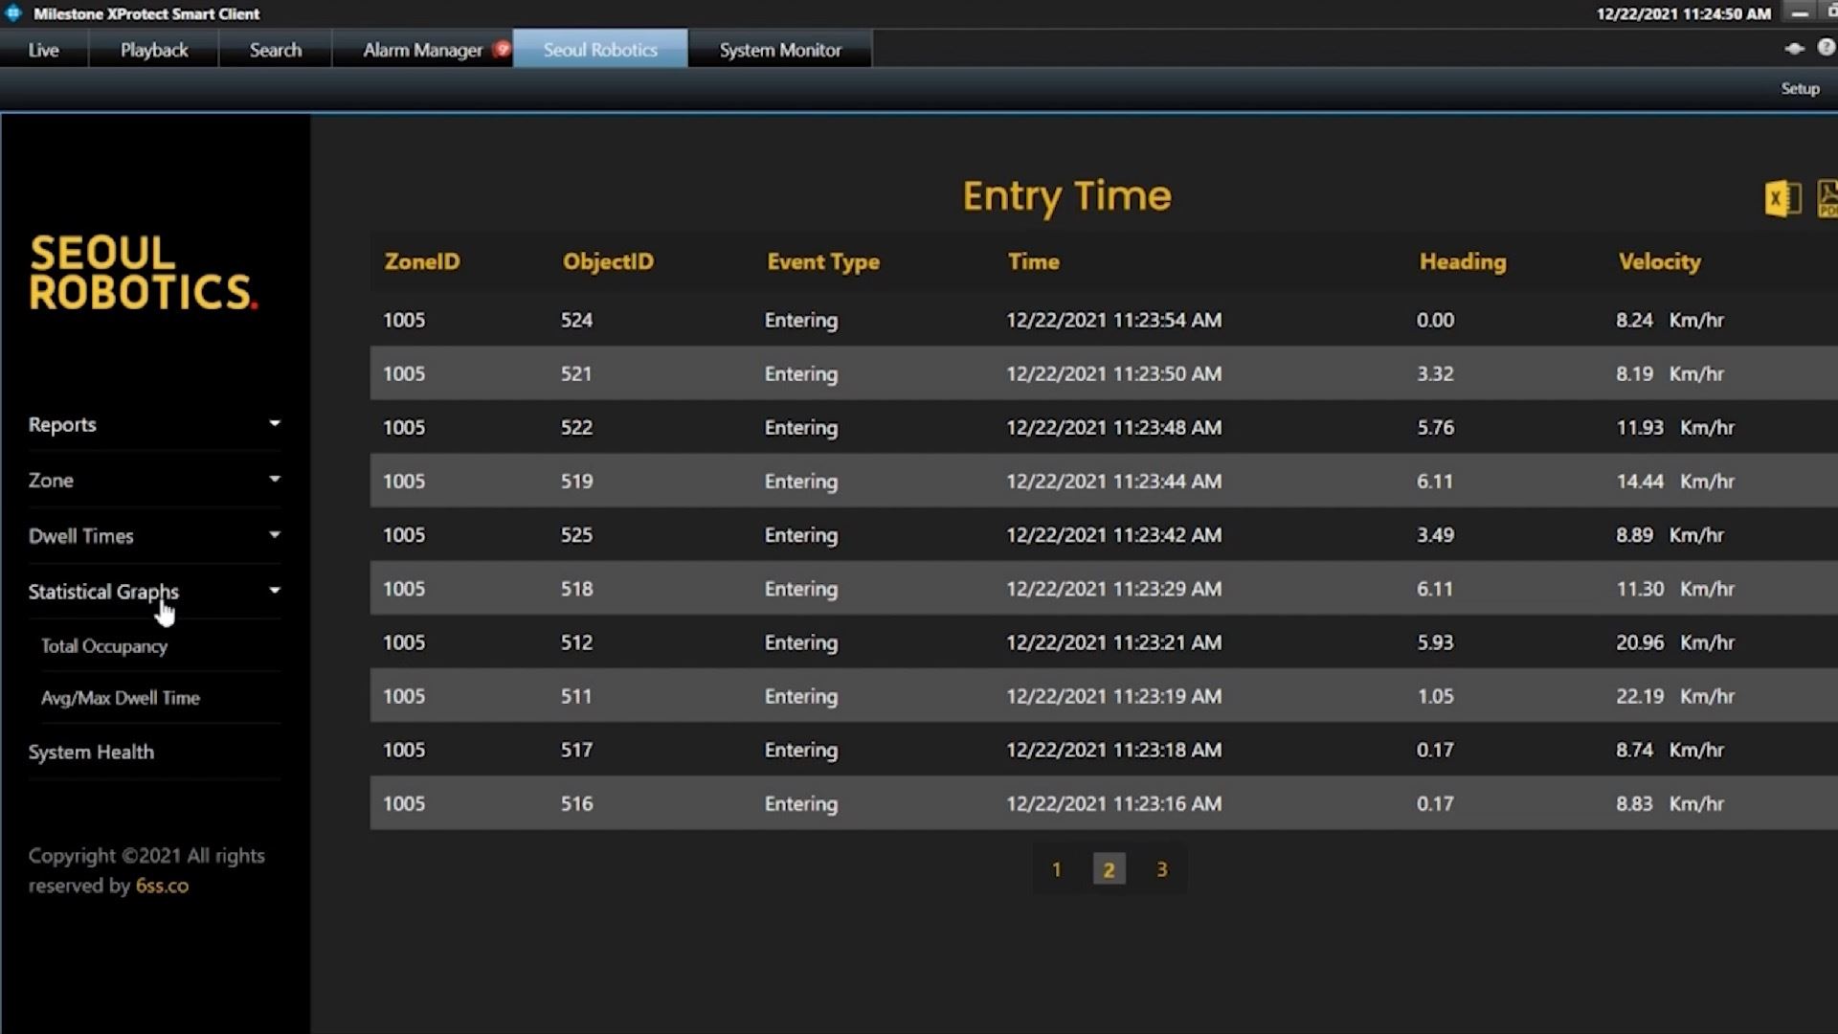Open the Search tab
Screen dimensions: 1838x1034
pos(276,50)
